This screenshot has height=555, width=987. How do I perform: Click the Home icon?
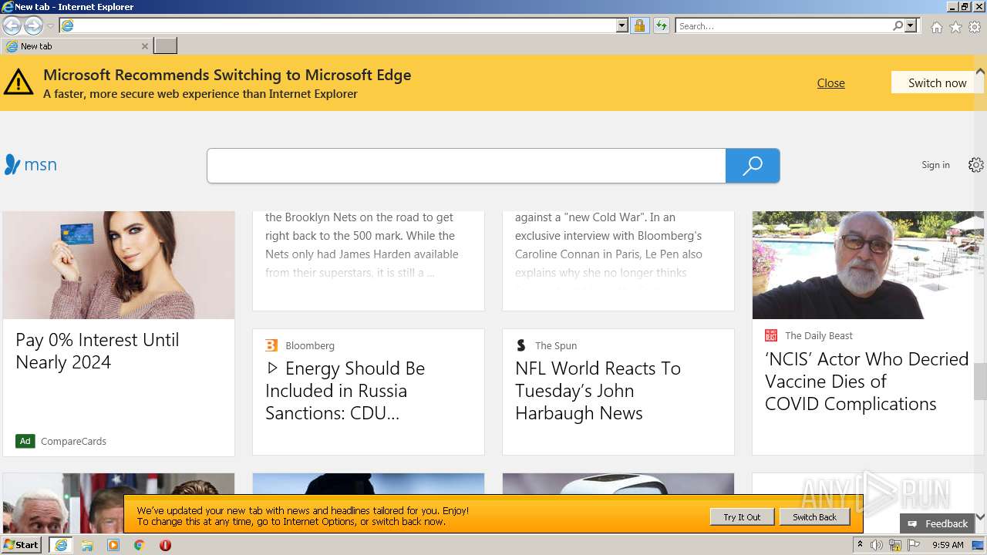coord(936,27)
